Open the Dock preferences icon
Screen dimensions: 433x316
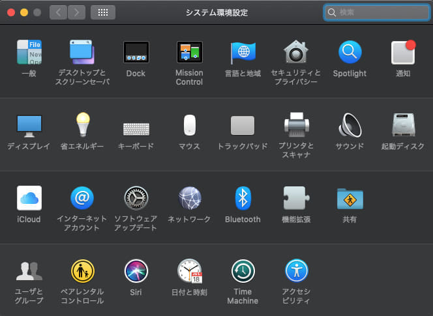click(x=136, y=52)
